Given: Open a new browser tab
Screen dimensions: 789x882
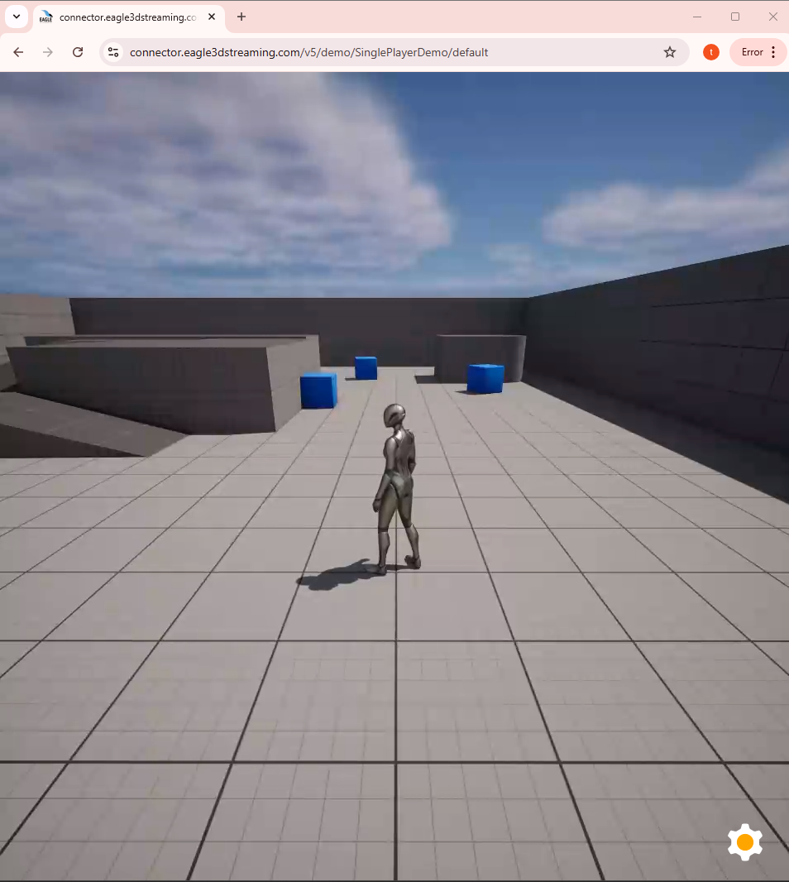Looking at the screenshot, I should tap(241, 17).
